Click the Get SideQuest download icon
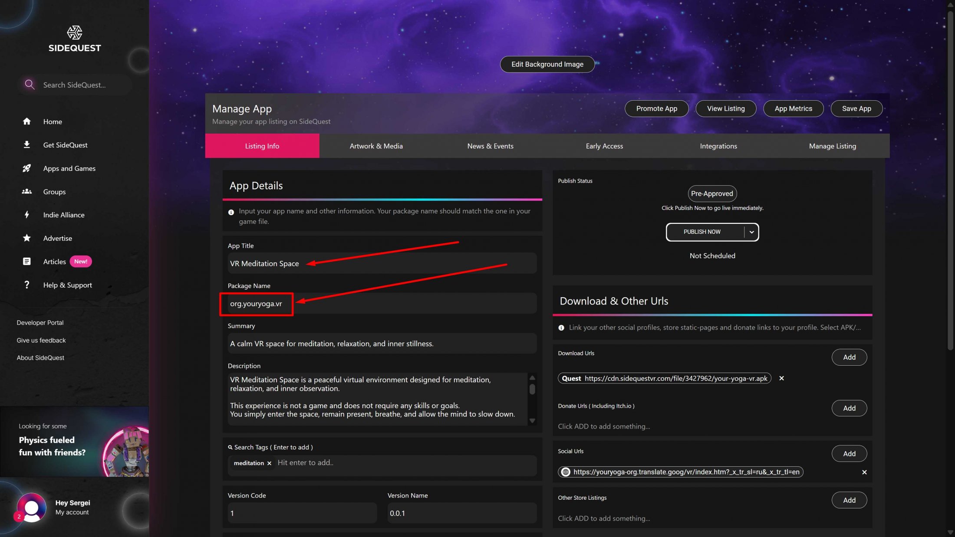 (x=26, y=145)
